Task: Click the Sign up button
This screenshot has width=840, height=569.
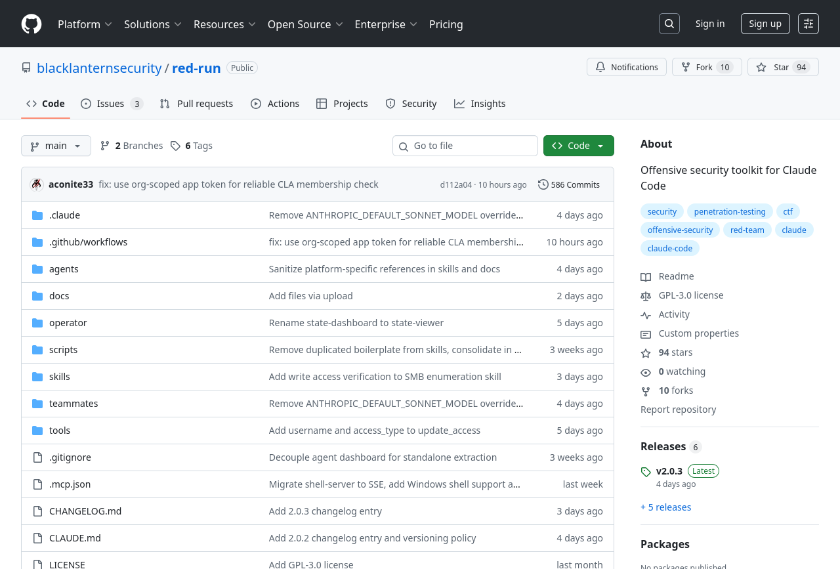Action: tap(765, 24)
